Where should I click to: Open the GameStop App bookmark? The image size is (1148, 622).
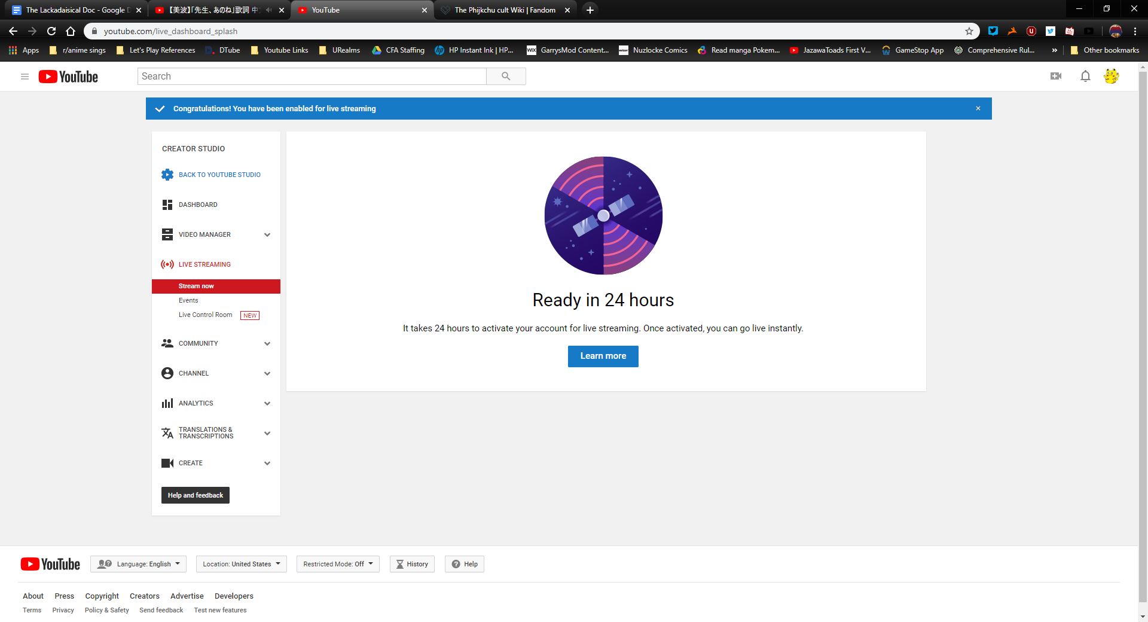(x=912, y=50)
